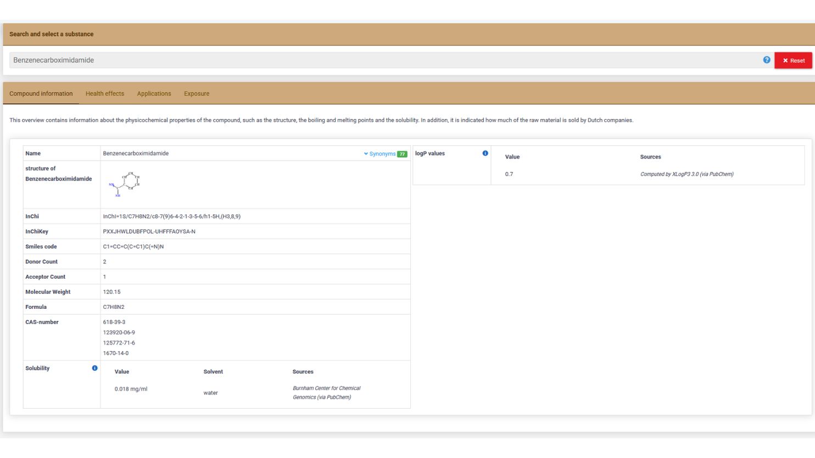
Task: Click the Solubility info icon
Action: point(94,369)
